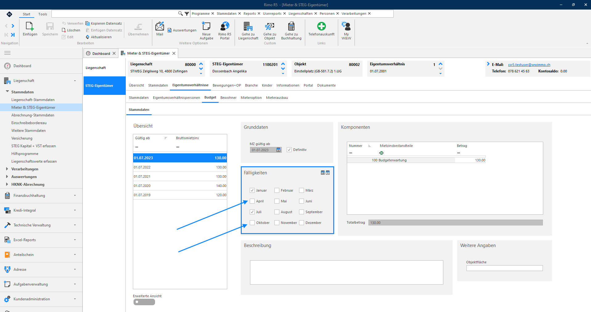
Task: Click the Speichern disk icon
Action: (50, 26)
